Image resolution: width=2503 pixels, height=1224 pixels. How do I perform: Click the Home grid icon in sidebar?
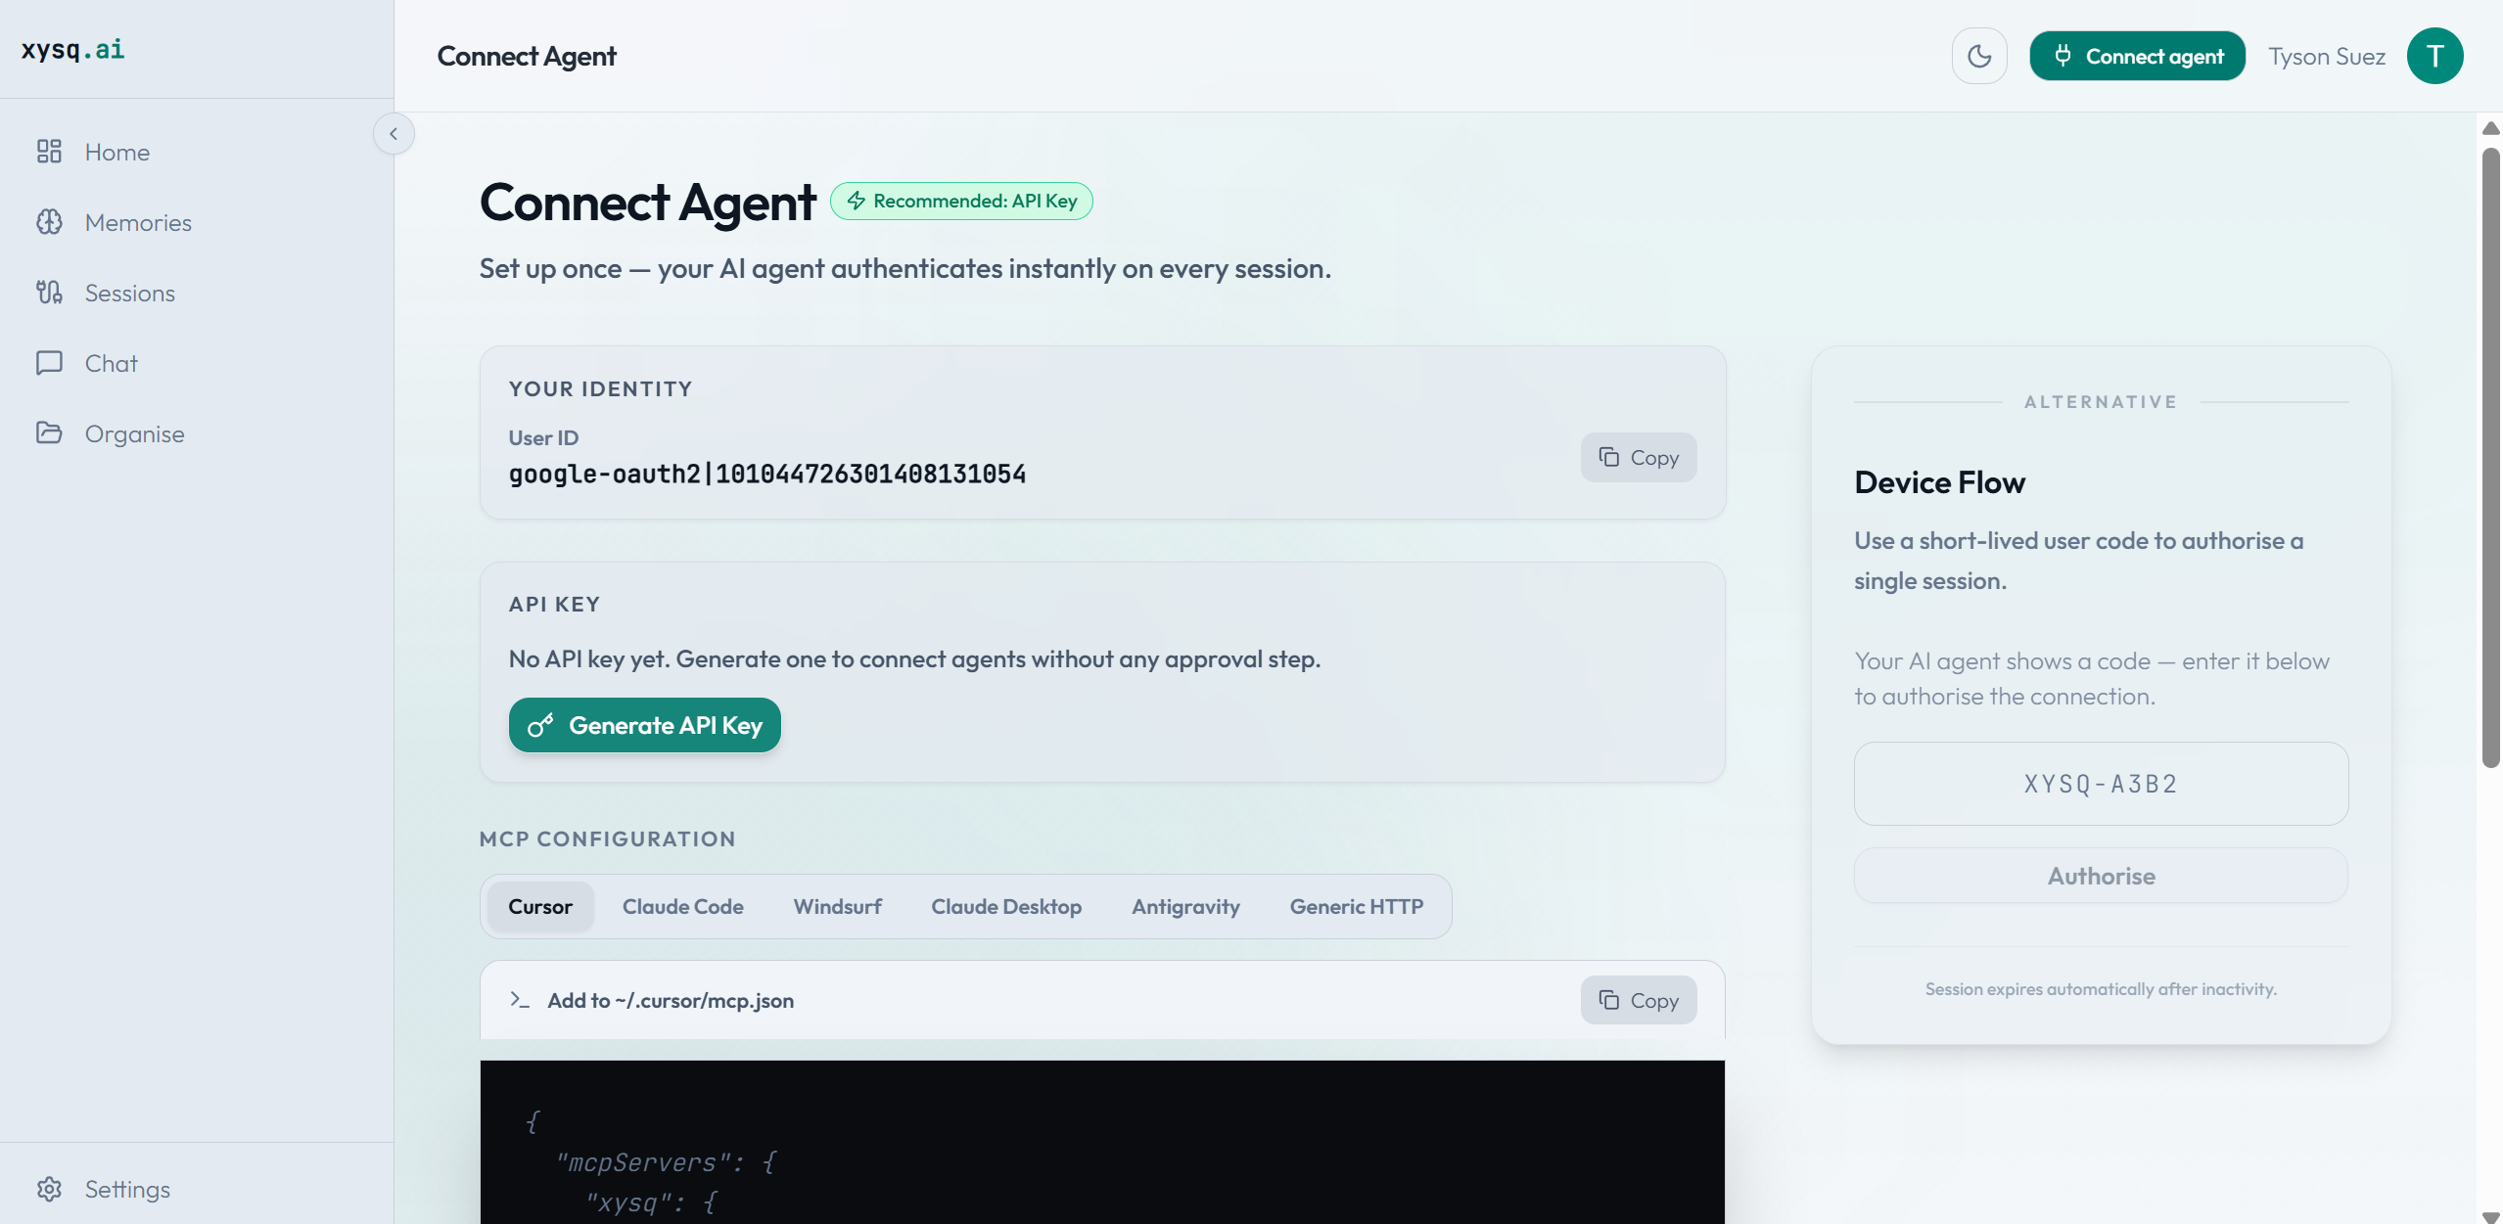[x=49, y=152]
